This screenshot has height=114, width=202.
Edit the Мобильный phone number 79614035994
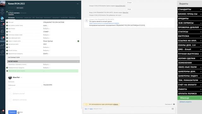click(48, 85)
